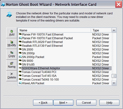Click packet icon beside Planex FW-100TX Packet
Screen dimensions: 123x109
point(20,38)
